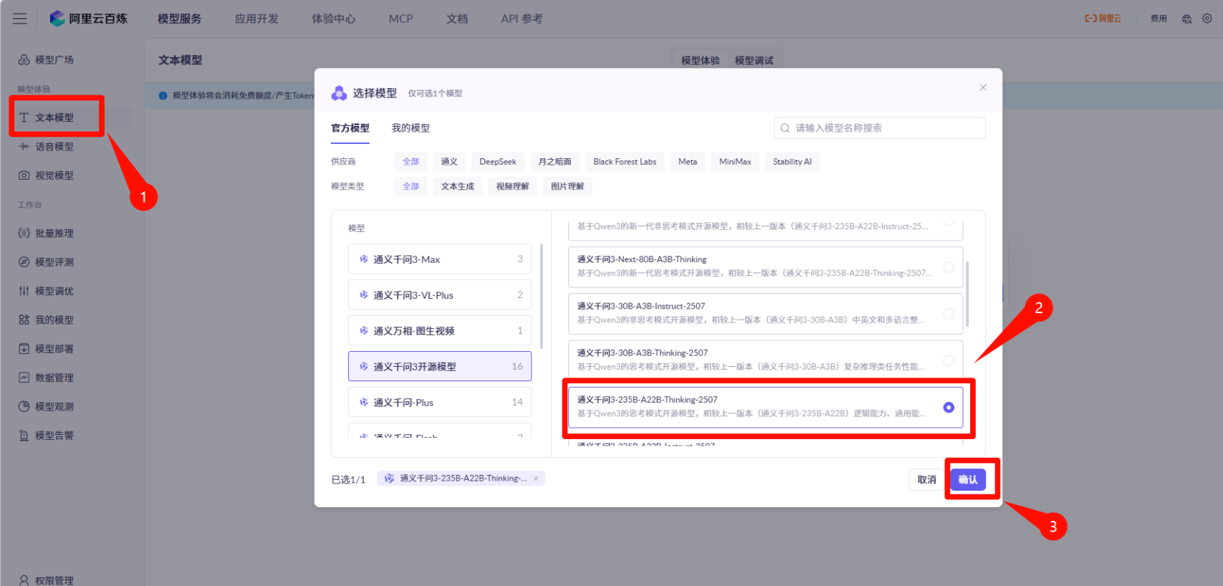The width and height of the screenshot is (1223, 586).
Task: Click the 模型告警 sidebar icon
Action: coord(24,435)
